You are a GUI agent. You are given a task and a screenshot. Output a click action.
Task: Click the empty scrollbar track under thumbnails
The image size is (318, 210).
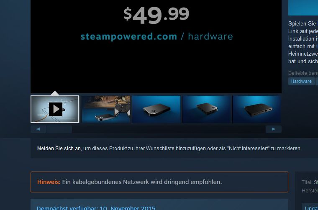[169, 129]
